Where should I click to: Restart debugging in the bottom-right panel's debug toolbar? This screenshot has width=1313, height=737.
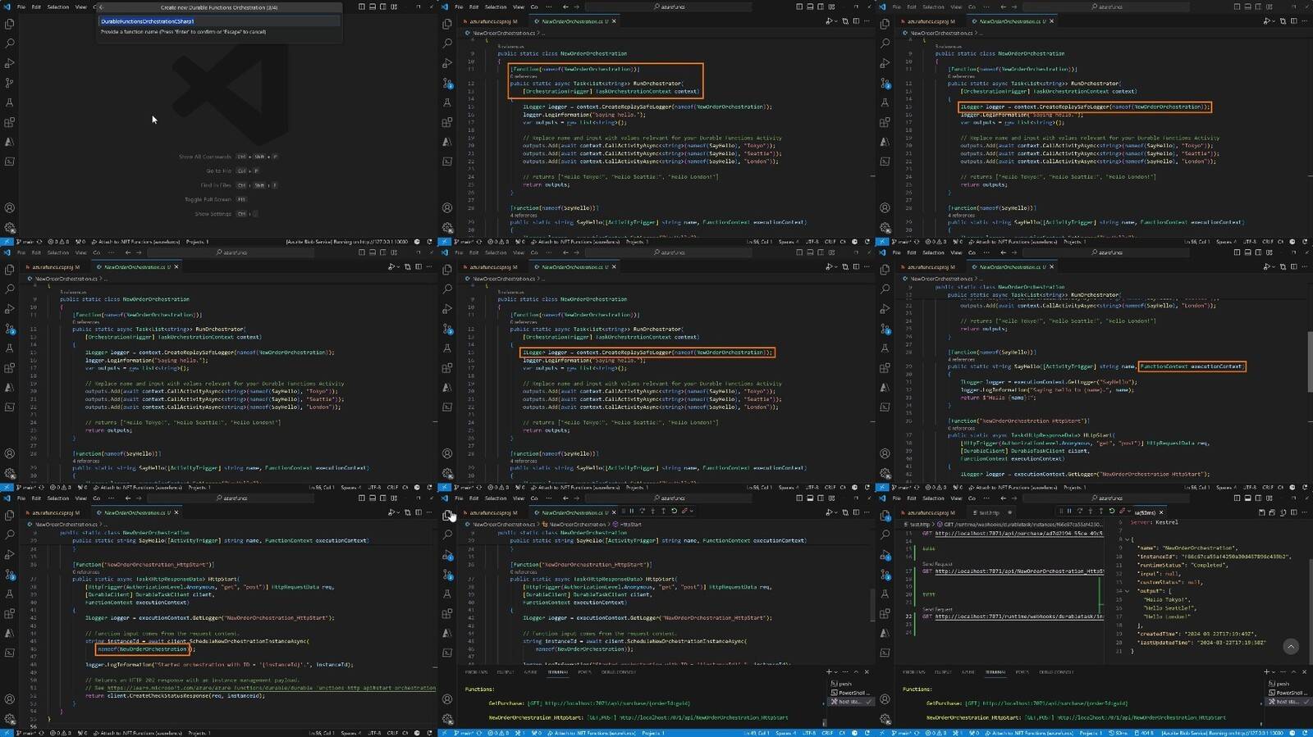(x=1112, y=512)
